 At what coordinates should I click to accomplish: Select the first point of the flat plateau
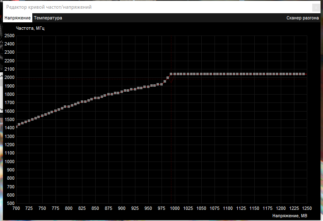coord(171,74)
